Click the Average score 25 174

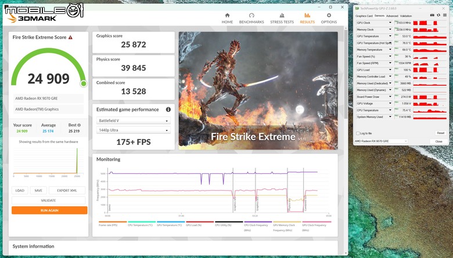(48, 131)
